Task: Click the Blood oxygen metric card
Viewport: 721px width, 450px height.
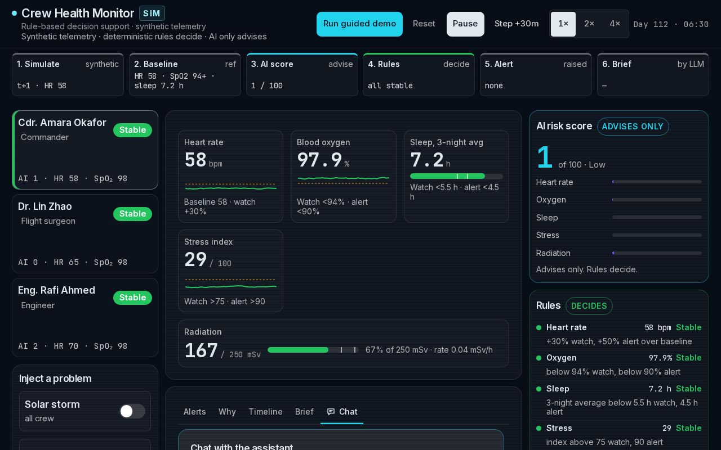Action: pyautogui.click(x=344, y=177)
